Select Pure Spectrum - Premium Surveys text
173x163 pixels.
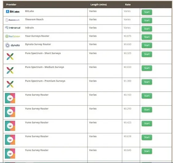45,81
